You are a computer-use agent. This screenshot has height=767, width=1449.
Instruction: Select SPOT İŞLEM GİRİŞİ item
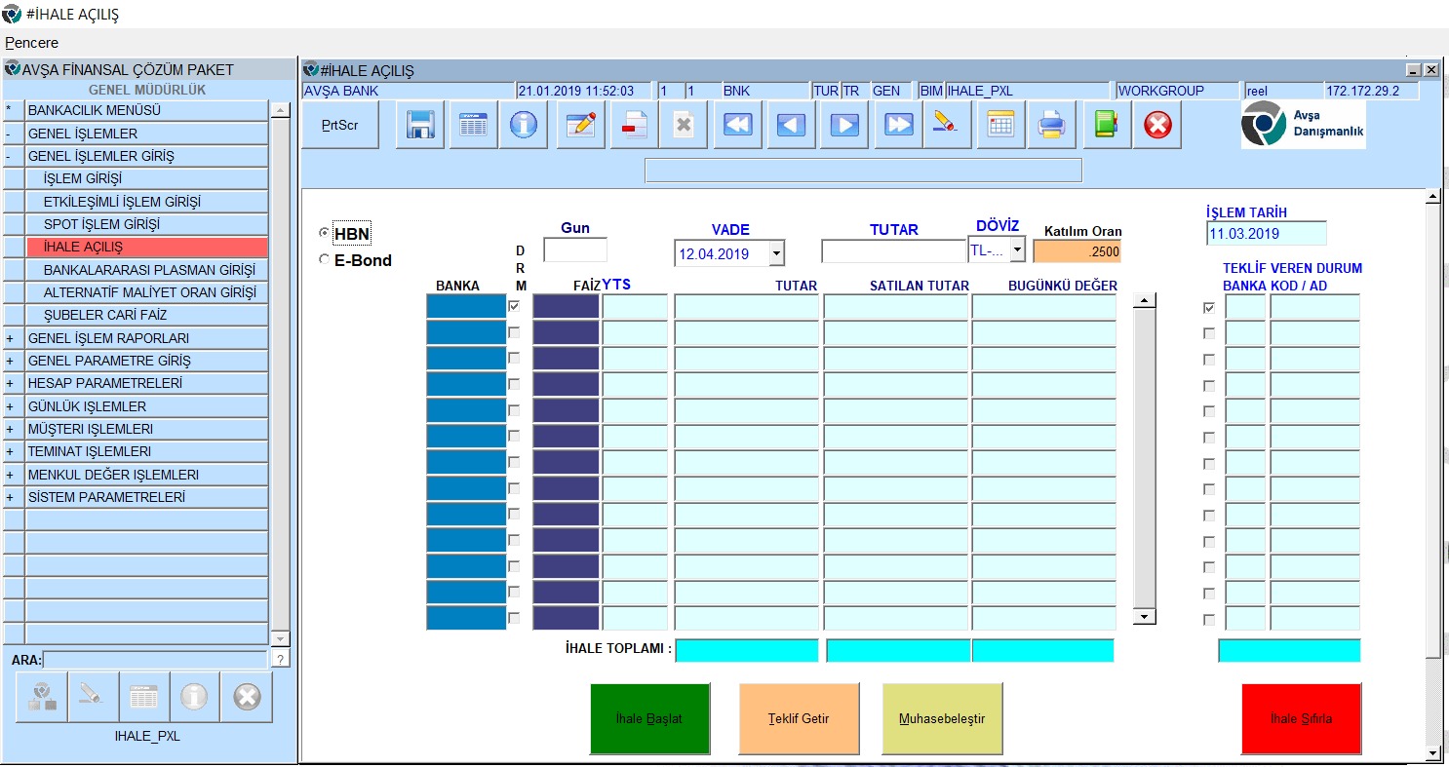[146, 224]
